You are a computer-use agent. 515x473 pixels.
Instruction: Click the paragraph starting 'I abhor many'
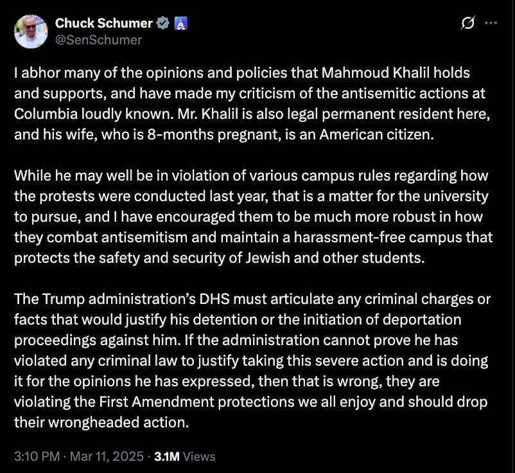click(x=252, y=103)
